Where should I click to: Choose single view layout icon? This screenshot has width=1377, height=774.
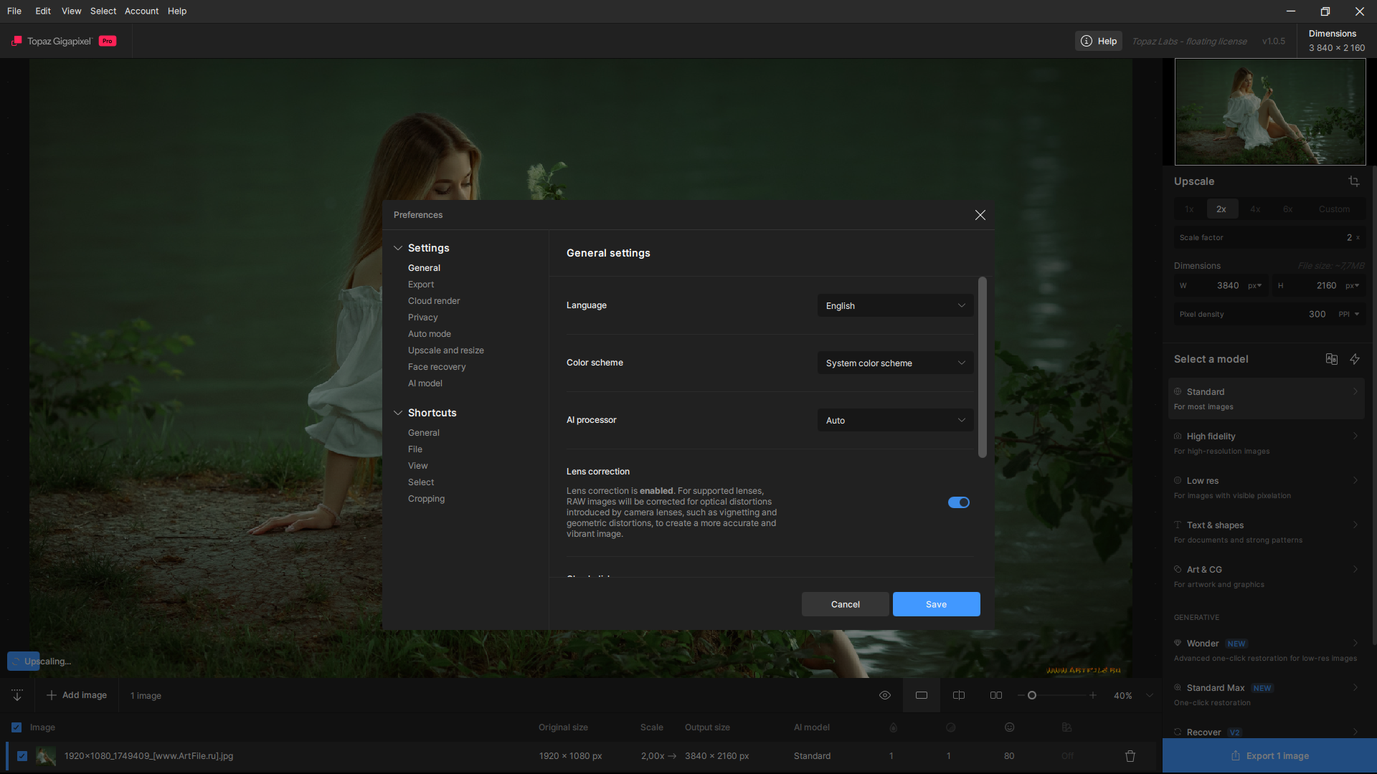[921, 695]
